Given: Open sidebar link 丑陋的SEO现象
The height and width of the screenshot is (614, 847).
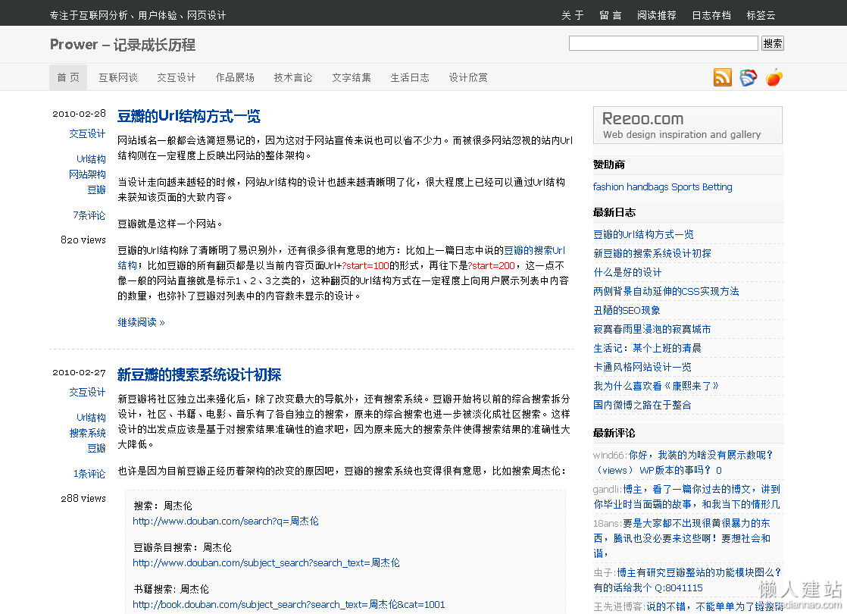Looking at the screenshot, I should click(627, 310).
